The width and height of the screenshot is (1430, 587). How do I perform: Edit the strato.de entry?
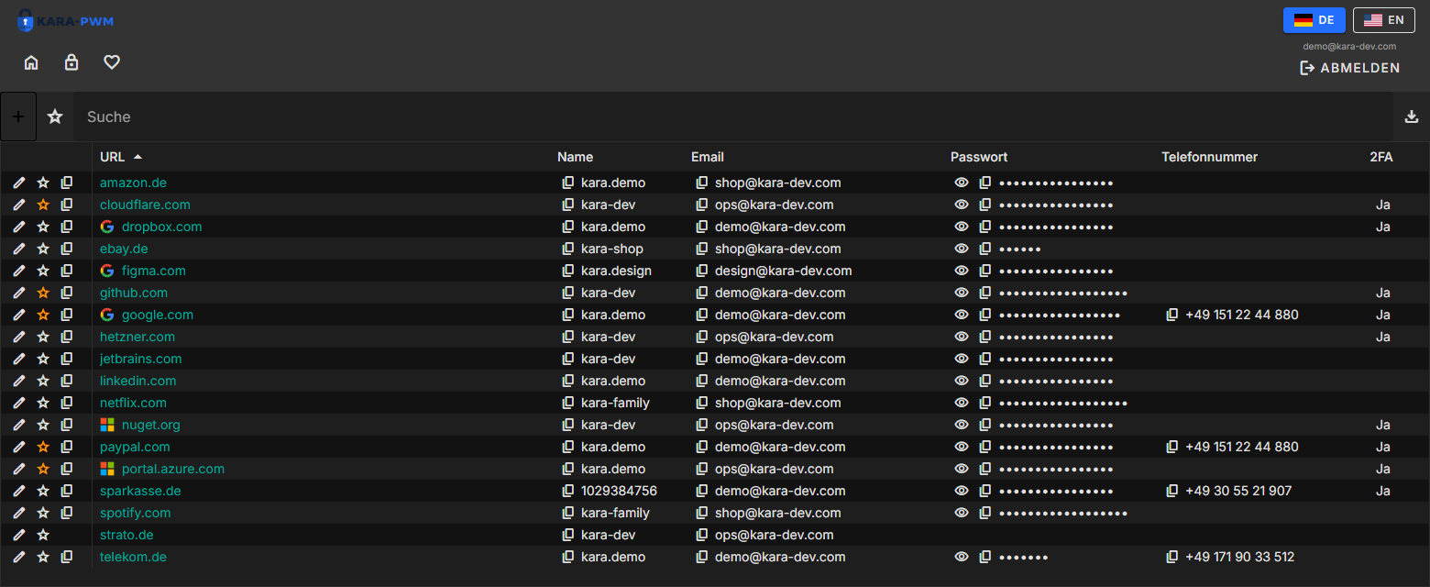pos(19,535)
